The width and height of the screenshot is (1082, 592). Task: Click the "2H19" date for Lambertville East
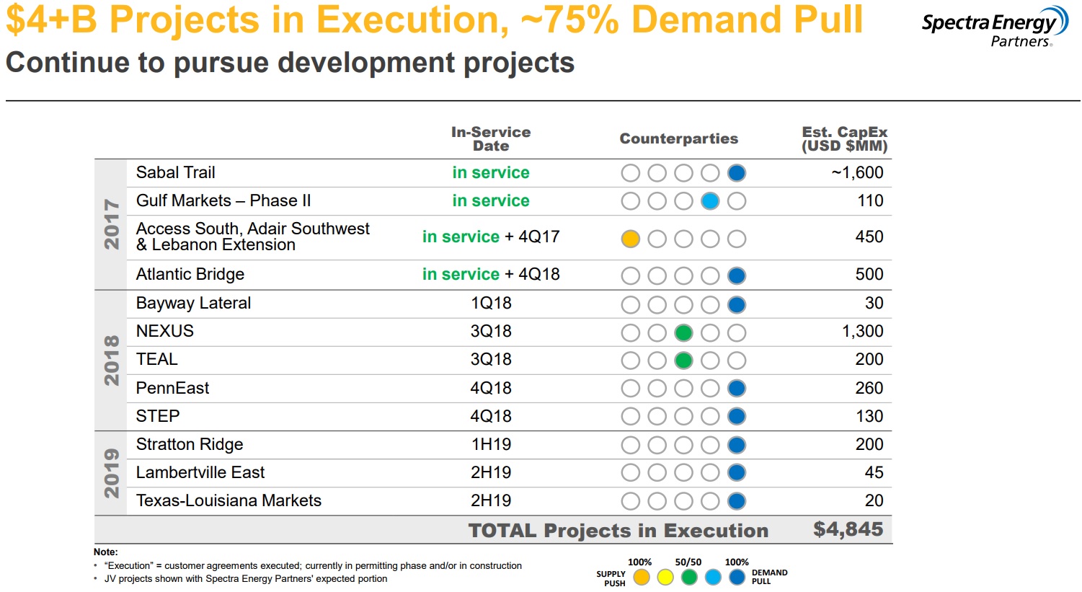tap(491, 472)
